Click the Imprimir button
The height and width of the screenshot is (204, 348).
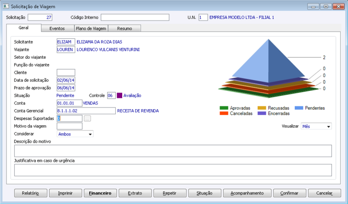[66, 193]
